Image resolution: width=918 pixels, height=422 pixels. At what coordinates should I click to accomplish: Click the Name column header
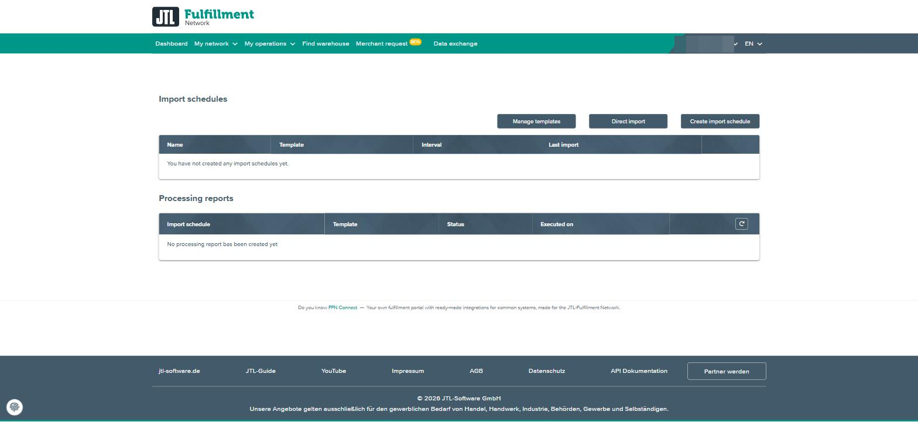[x=175, y=145]
